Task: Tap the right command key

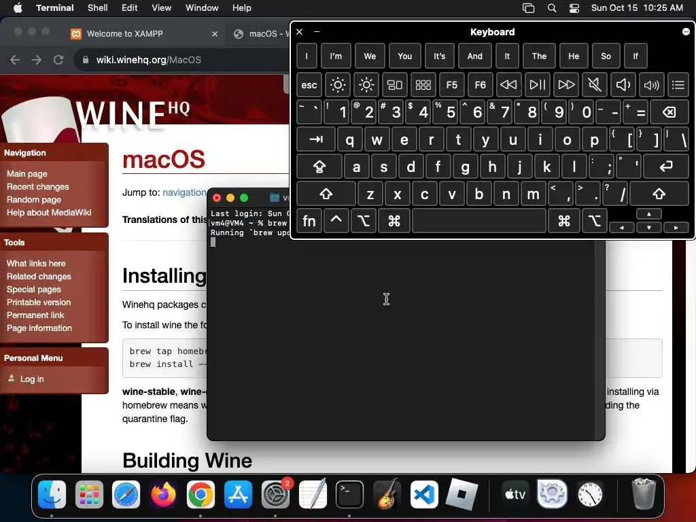Action: coord(563,221)
